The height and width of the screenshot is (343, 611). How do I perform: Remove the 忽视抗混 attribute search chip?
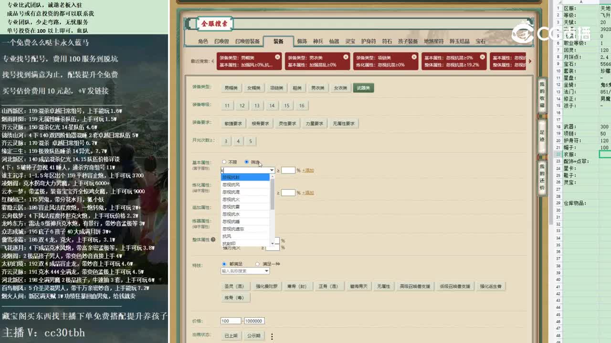click(483, 57)
